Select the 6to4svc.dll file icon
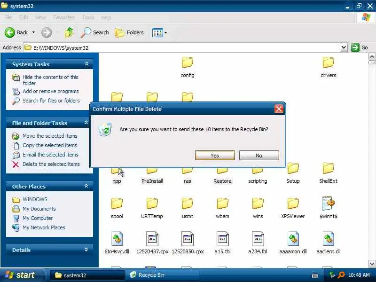Image resolution: width=376 pixels, height=282 pixels. [117, 239]
